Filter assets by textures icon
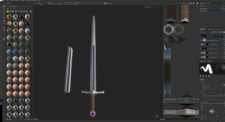225x122 pixels. tap(24, 11)
